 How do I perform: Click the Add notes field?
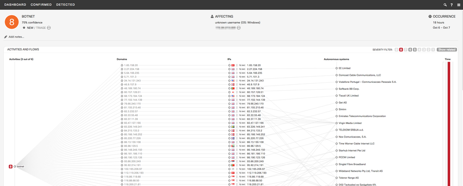point(16,37)
